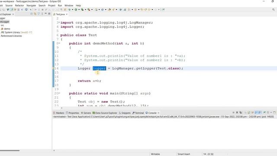Collapse All in Project Explorer toolbar

(32, 14)
